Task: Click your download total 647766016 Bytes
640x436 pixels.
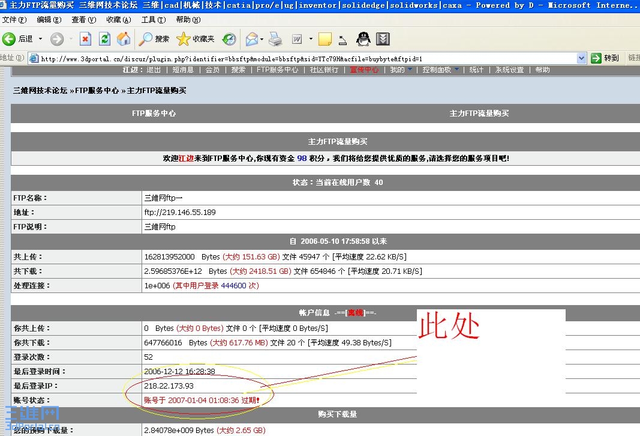Action: coord(176,342)
